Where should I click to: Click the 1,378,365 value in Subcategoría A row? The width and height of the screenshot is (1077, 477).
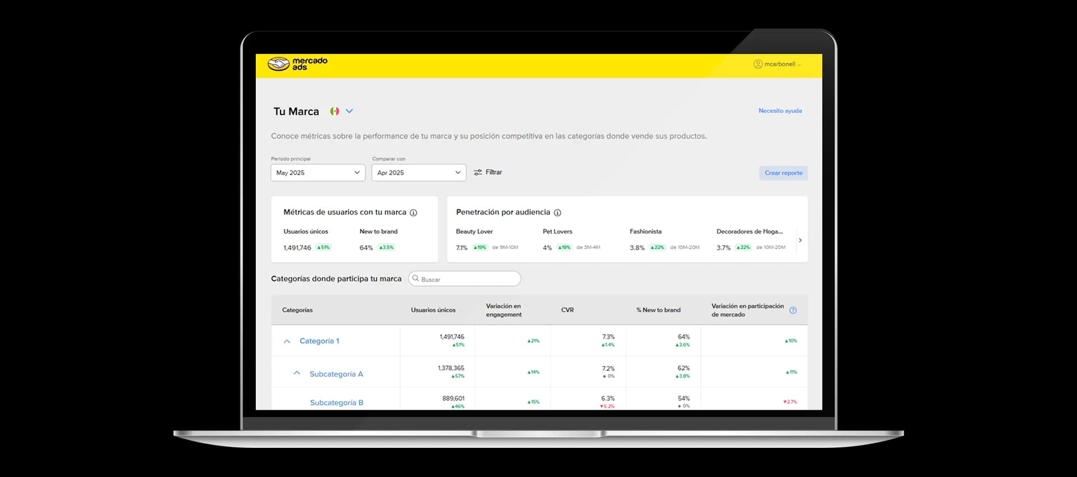point(451,368)
